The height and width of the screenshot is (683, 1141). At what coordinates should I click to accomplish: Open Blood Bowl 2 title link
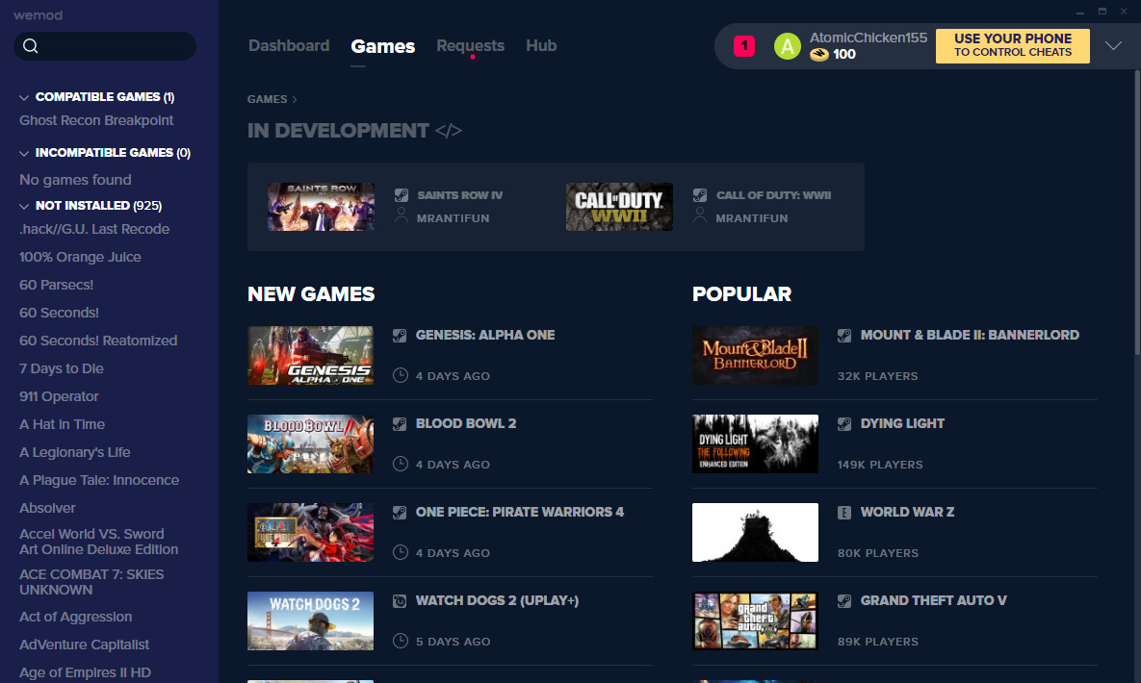[466, 424]
